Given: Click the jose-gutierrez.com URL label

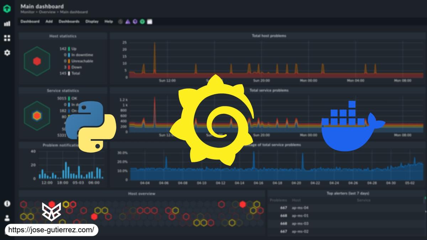Looking at the screenshot, I should click(51, 230).
